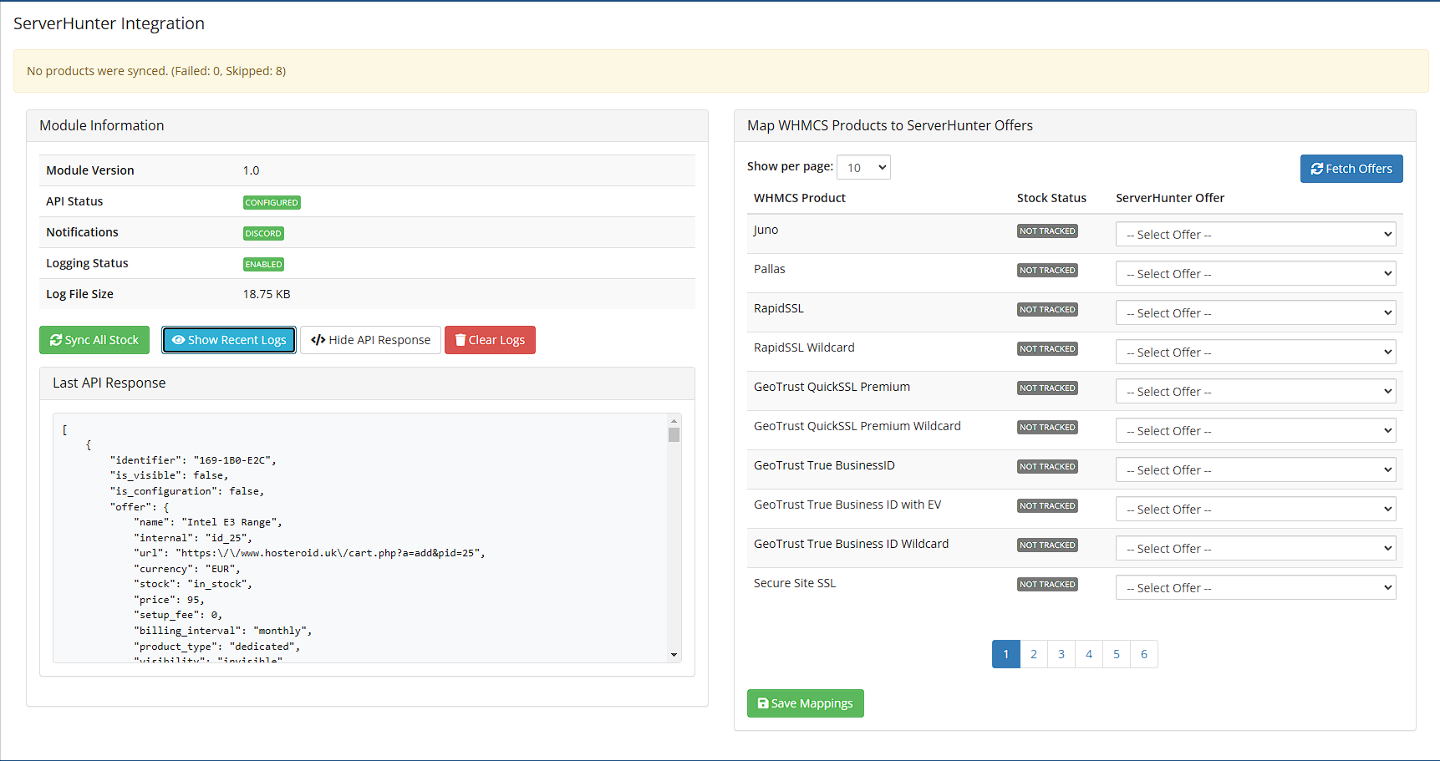The image size is (1440, 761).
Task: Open Select Offer dropdown for Juno
Action: (1255, 234)
